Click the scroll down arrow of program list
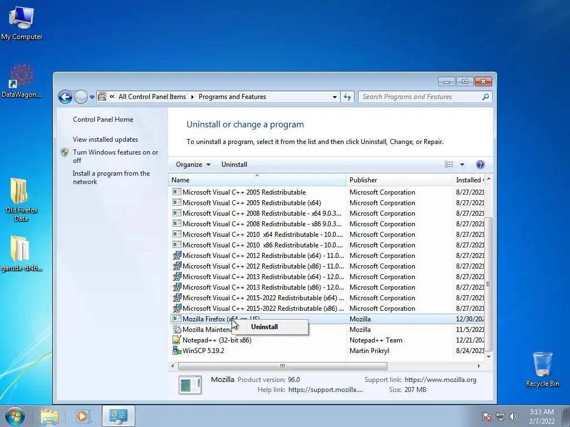570x427 pixels. (x=489, y=357)
